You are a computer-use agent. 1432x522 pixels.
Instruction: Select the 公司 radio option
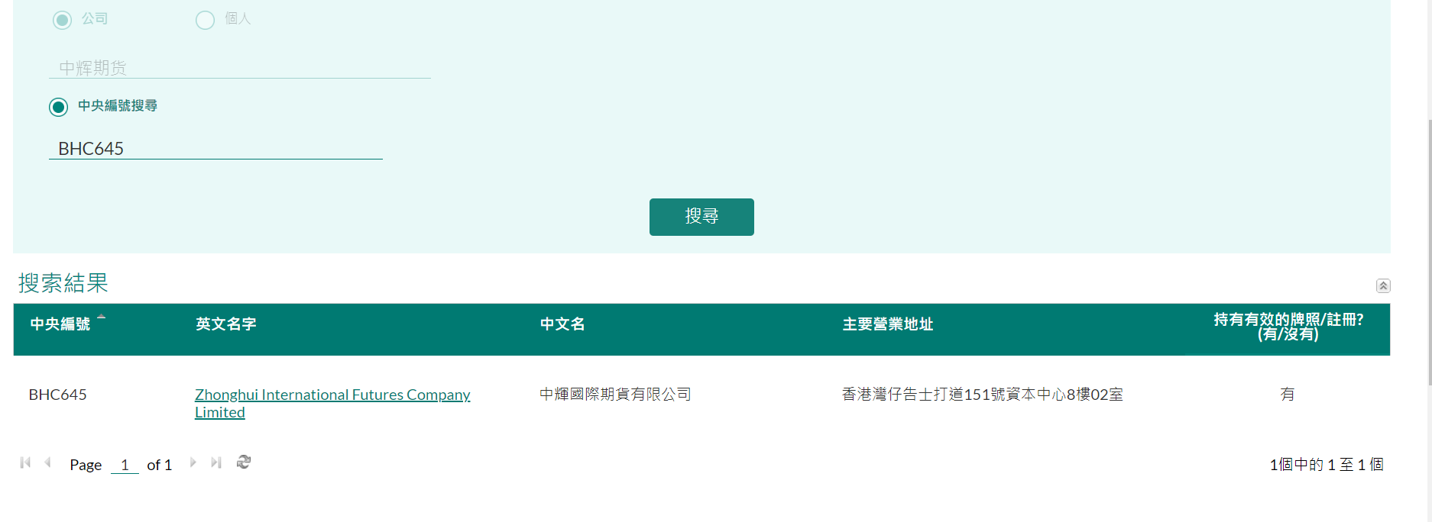click(62, 20)
